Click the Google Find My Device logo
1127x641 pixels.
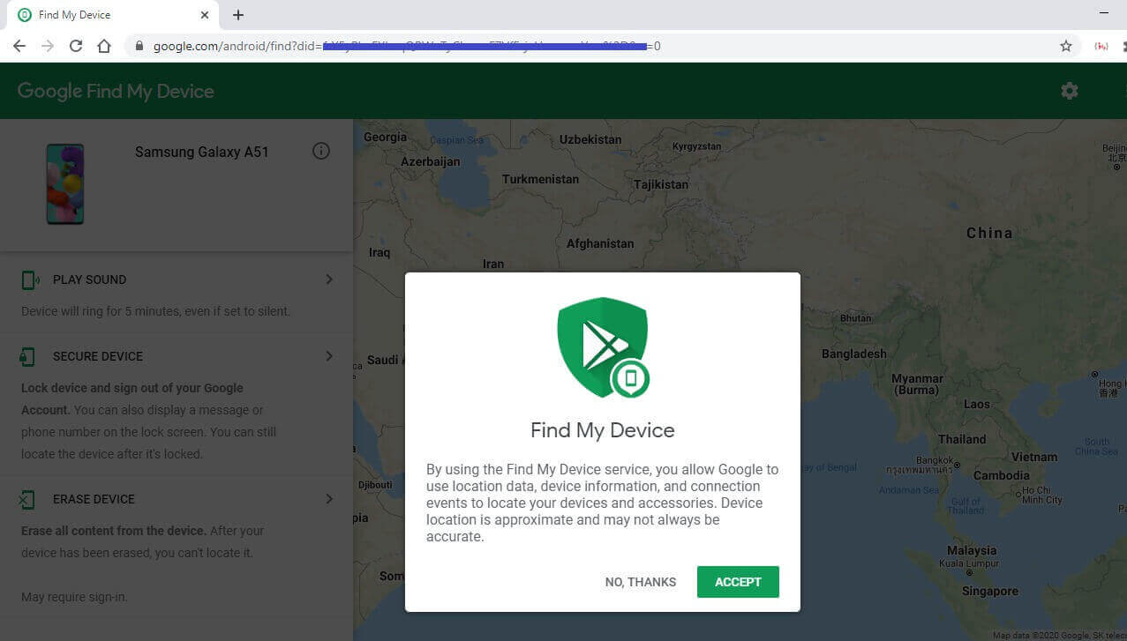pyautogui.click(x=116, y=91)
